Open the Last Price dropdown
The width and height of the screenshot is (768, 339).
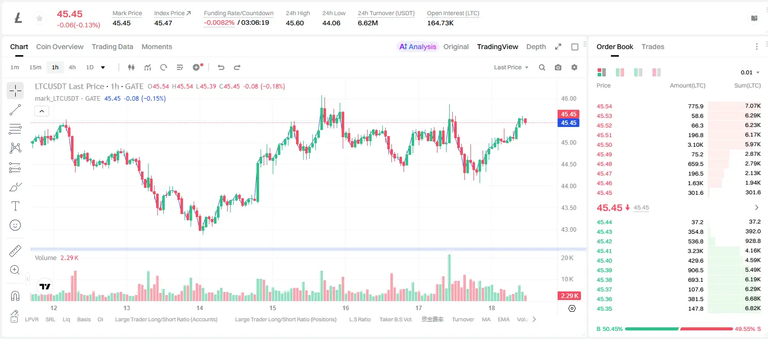point(511,67)
